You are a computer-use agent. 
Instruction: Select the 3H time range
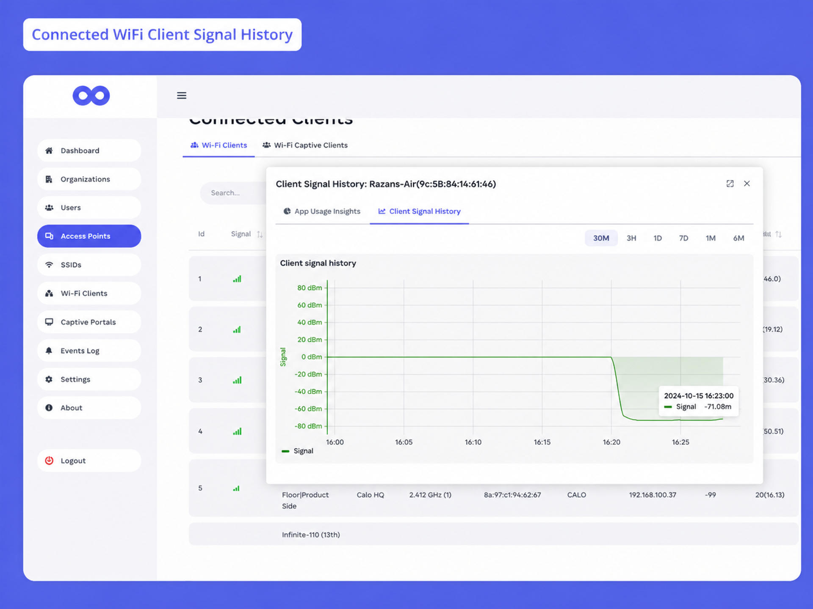tap(631, 238)
